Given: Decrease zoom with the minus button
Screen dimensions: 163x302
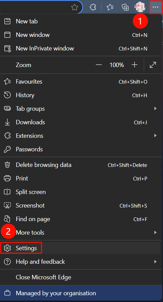Looking at the screenshot, I should [x=99, y=65].
